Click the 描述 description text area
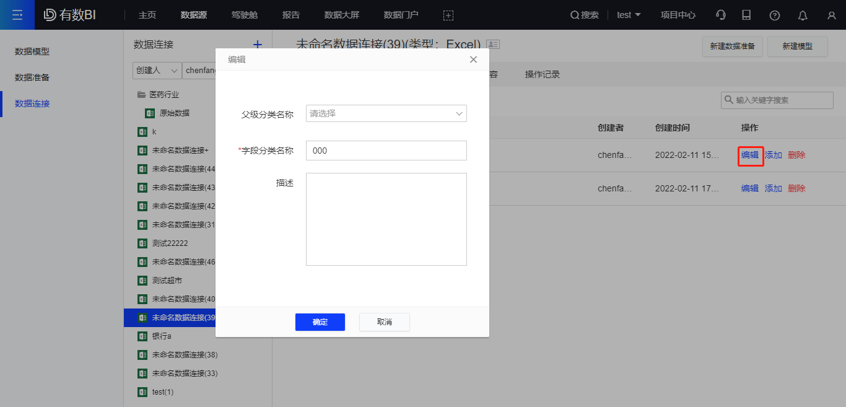The width and height of the screenshot is (846, 407). tap(386, 219)
